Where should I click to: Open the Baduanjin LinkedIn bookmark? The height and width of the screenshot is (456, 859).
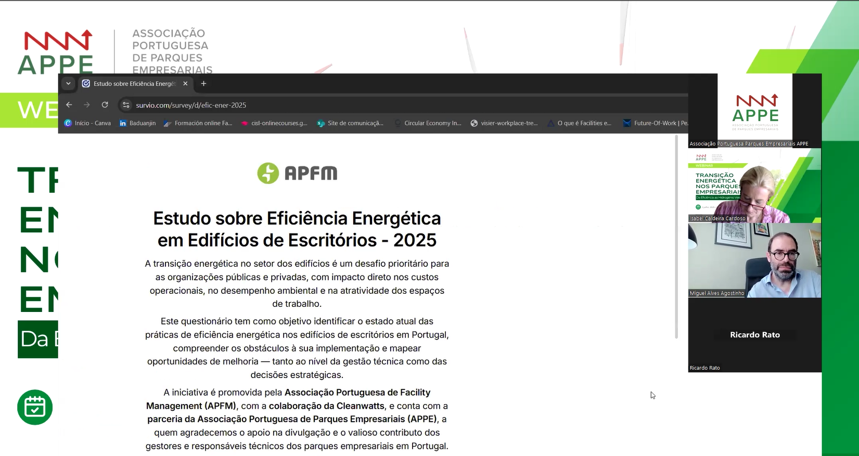tap(137, 123)
